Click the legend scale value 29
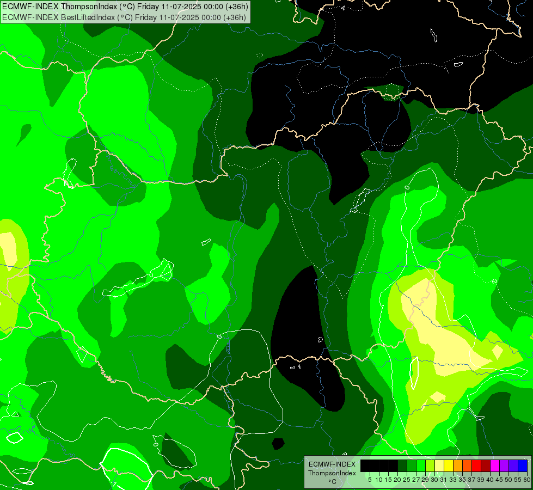The image size is (533, 490). [x=425, y=480]
